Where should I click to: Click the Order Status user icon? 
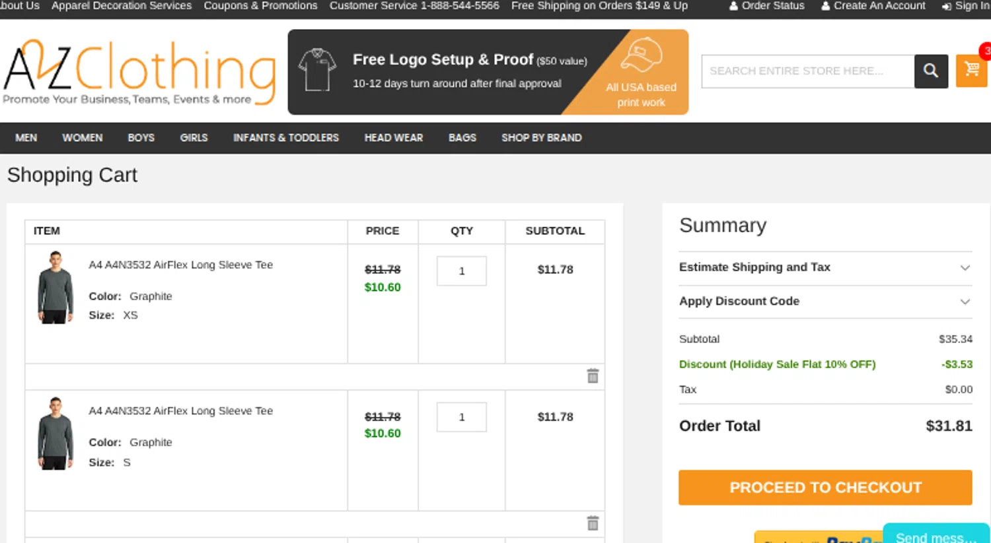[x=733, y=6]
